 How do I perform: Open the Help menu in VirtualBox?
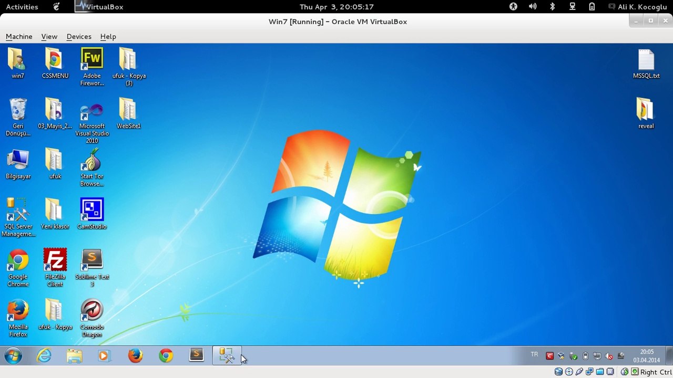coord(108,36)
